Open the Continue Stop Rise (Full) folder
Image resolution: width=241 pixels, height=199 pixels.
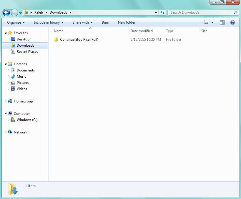coord(79,40)
